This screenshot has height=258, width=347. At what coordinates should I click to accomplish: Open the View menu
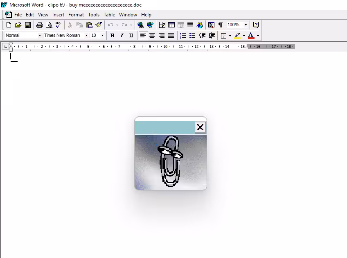pos(43,15)
